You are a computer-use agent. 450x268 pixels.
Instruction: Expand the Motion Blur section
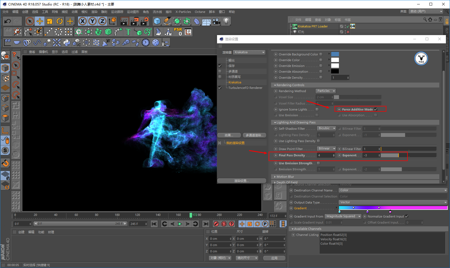[285, 177]
